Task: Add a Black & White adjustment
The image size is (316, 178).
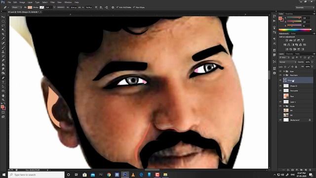Action: click(293, 45)
